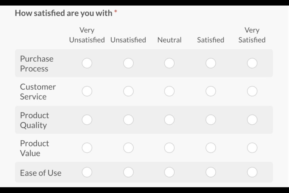Mark Ease of Use as Neutral
Image resolution: width=289 pixels, height=193 pixels.
pyautogui.click(x=169, y=172)
